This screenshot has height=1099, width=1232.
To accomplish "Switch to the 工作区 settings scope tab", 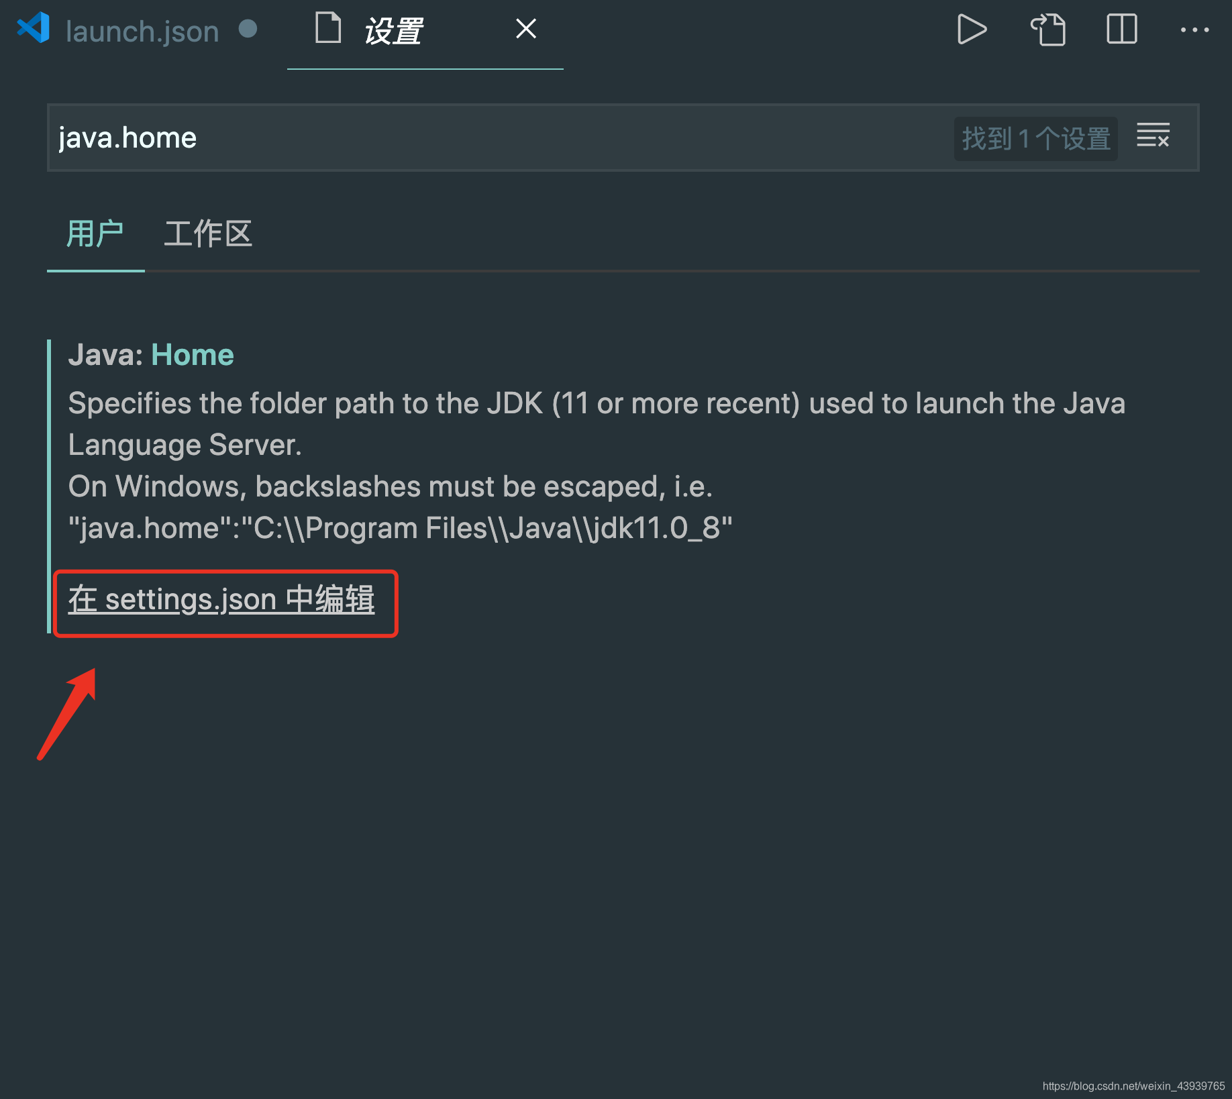I will click(x=208, y=234).
